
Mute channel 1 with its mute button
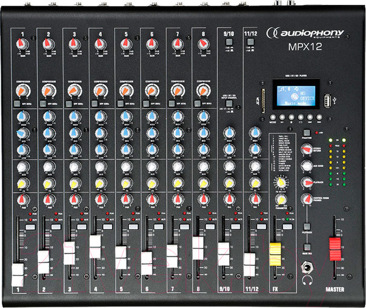30,226
